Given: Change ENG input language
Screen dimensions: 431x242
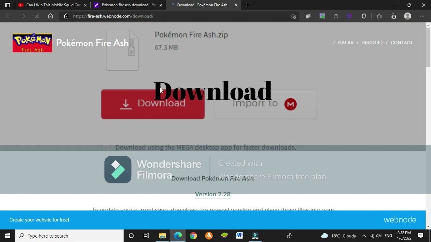Looking at the screenshot, I should click(x=388, y=236).
